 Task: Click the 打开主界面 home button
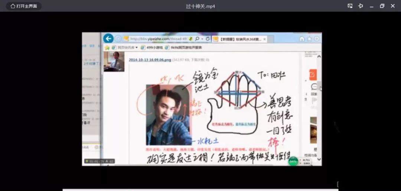tap(24, 6)
